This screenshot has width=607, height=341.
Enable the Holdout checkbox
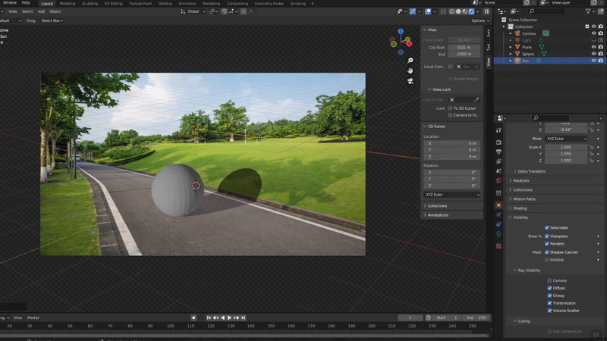547,260
